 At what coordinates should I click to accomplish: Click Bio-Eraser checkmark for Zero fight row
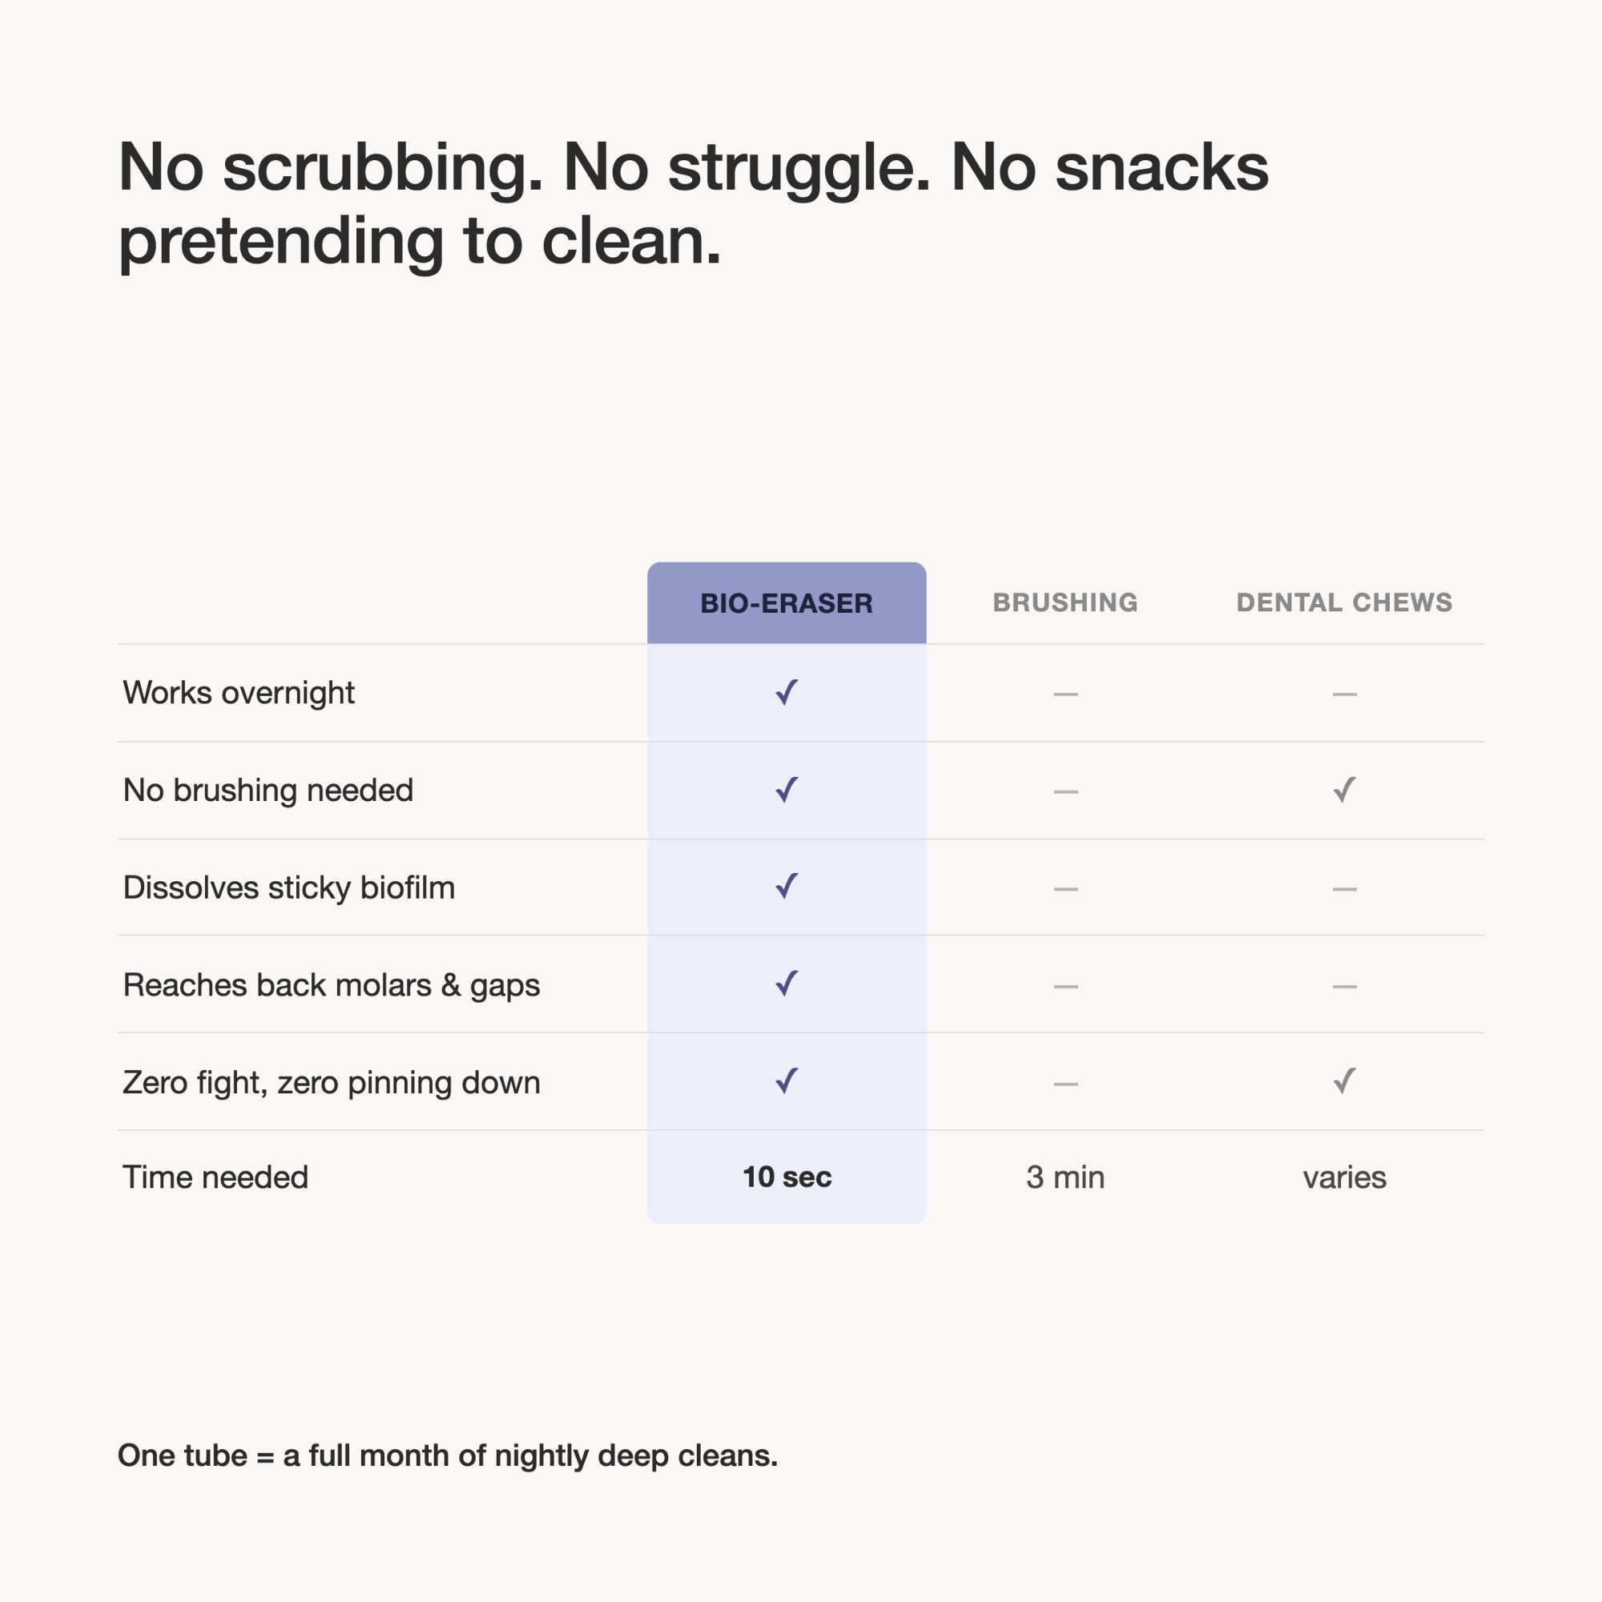pos(786,1081)
